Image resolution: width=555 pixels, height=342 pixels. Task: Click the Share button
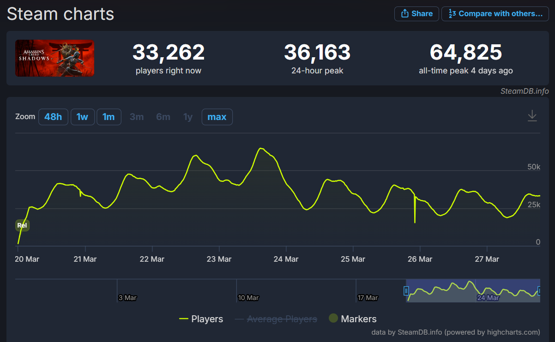pyautogui.click(x=416, y=14)
